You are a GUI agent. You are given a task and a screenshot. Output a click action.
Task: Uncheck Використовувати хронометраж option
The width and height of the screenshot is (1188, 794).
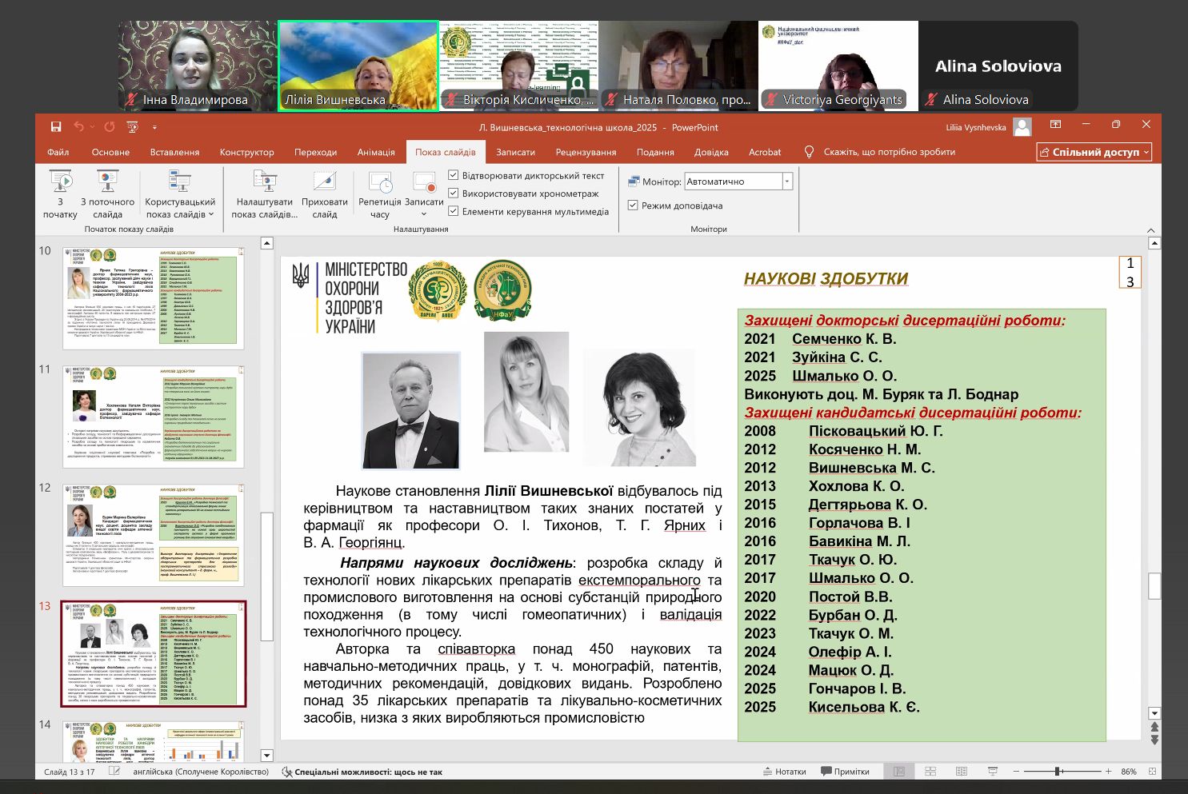(x=454, y=193)
